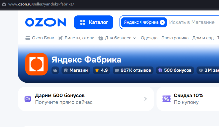Viewport: 219px width, 127px height.
Task: Click the Для бизнеса briefcase icon
Action: pos(101,38)
